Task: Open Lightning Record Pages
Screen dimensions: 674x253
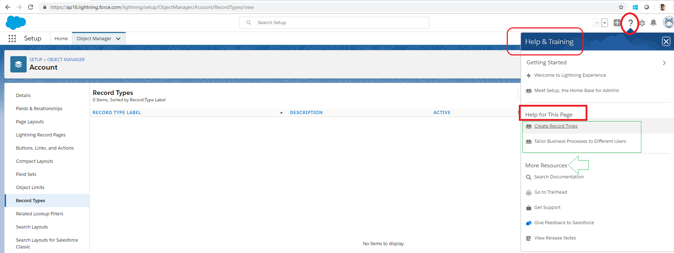Action: [41, 135]
